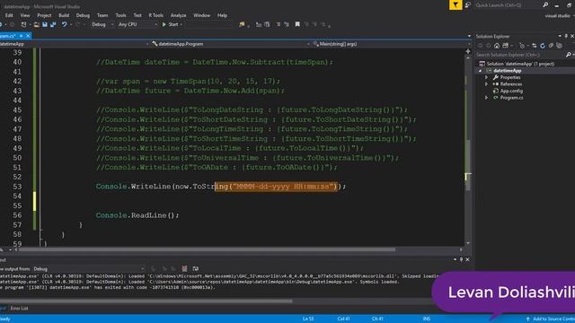
Task: Open the Tools menu
Action: pyautogui.click(x=120, y=15)
